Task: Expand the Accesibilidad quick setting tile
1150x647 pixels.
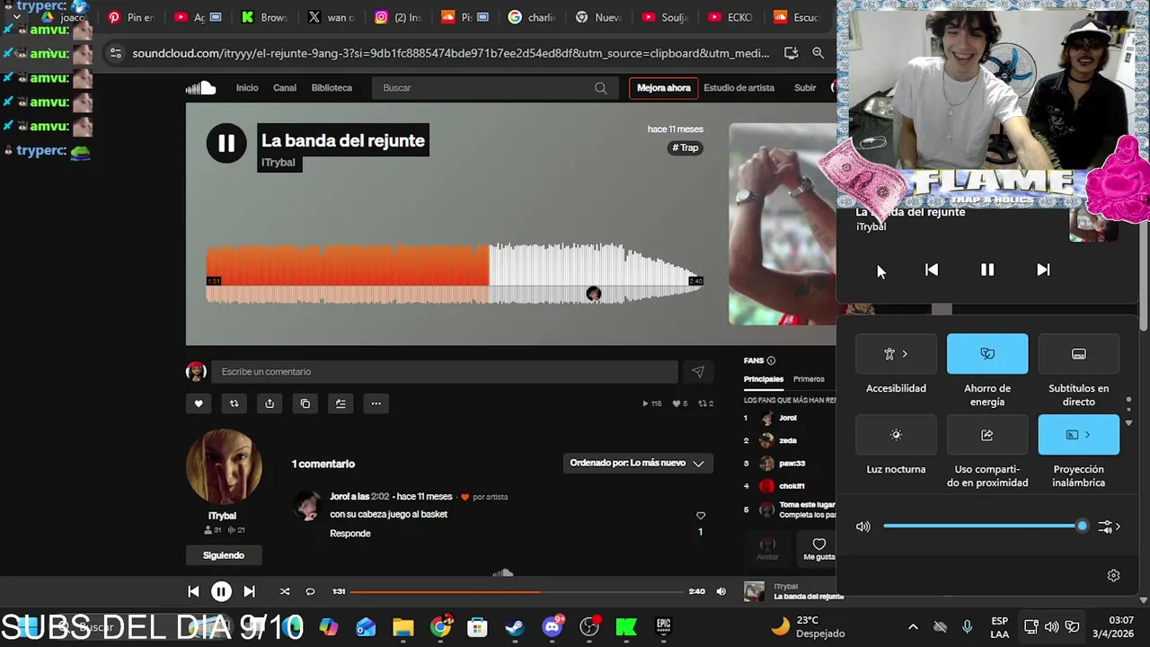Action: point(896,354)
